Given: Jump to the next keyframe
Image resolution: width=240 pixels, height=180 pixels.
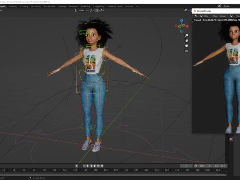Looking at the screenshot, I should coord(98,166).
